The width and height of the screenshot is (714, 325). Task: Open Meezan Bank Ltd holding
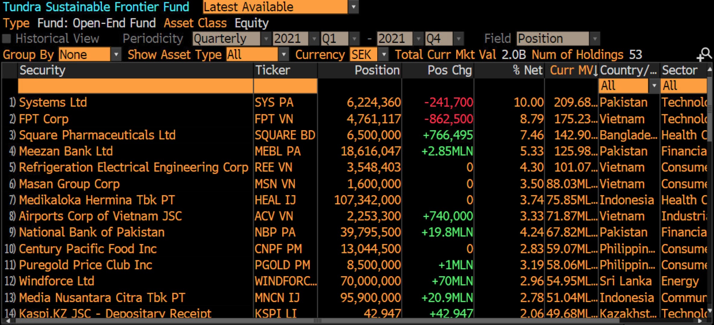point(66,151)
